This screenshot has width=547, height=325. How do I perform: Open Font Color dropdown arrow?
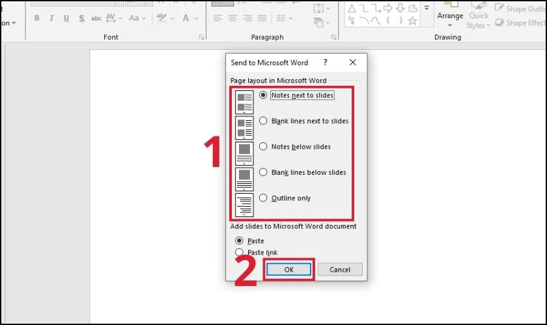(x=197, y=18)
